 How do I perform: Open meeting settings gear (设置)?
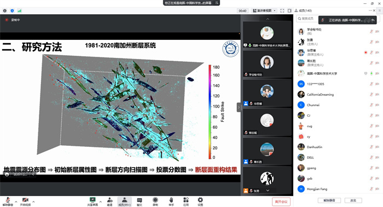click(x=200, y=202)
